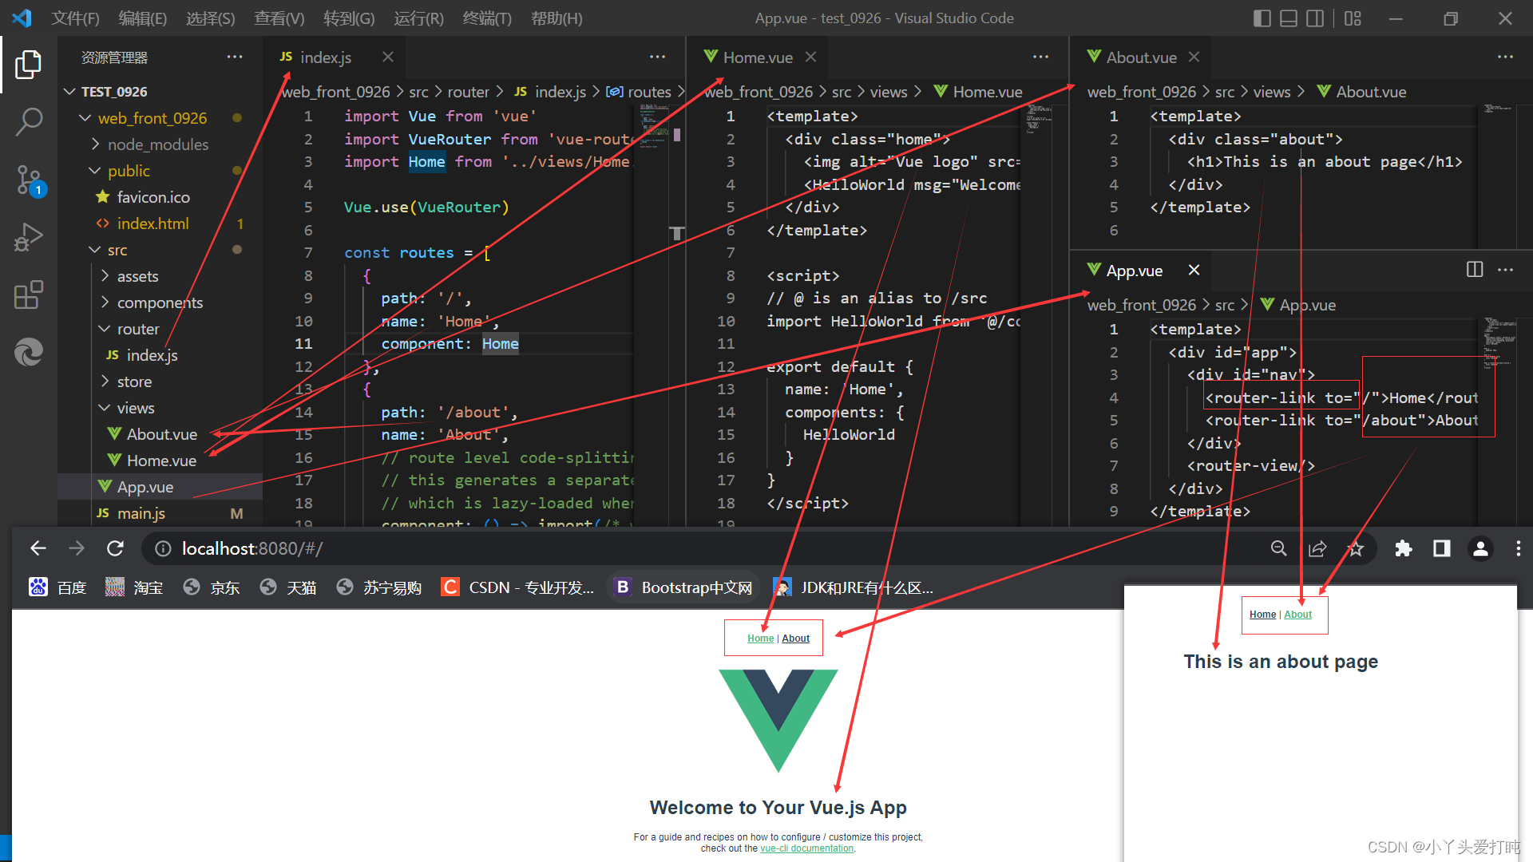Click the About link on home page
Image resolution: width=1533 pixels, height=862 pixels.
pos(795,639)
